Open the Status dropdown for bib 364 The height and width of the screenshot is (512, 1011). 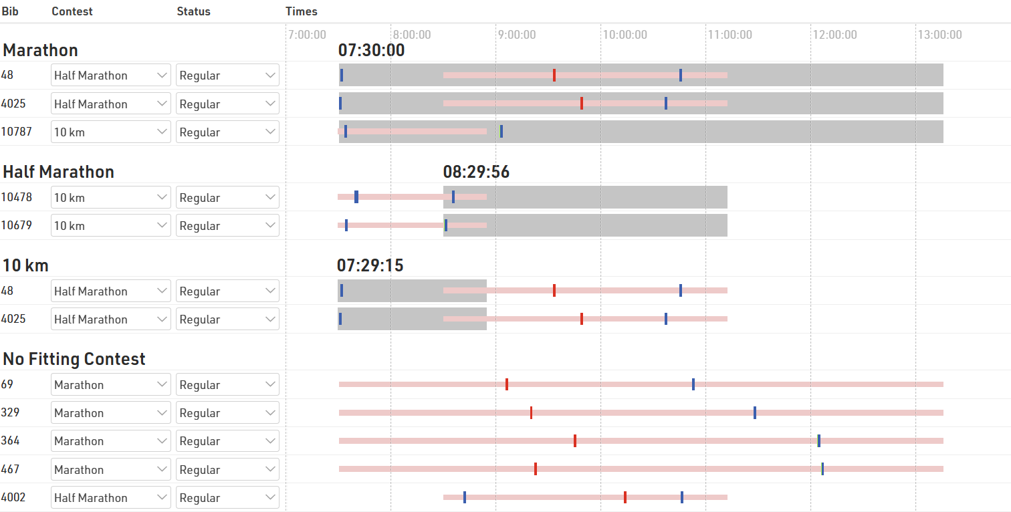[x=227, y=440]
